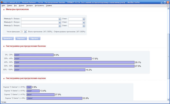Open the Журнал menu
The height and width of the screenshot is (104, 170).
pos(21,6)
